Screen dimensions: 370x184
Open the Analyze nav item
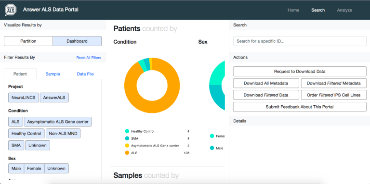coord(344,10)
